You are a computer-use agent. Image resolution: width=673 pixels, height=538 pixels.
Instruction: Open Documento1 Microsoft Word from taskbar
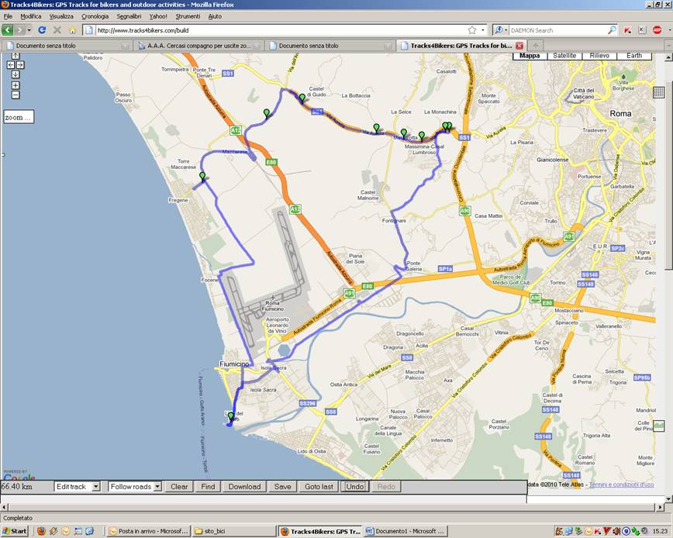pyautogui.click(x=406, y=531)
